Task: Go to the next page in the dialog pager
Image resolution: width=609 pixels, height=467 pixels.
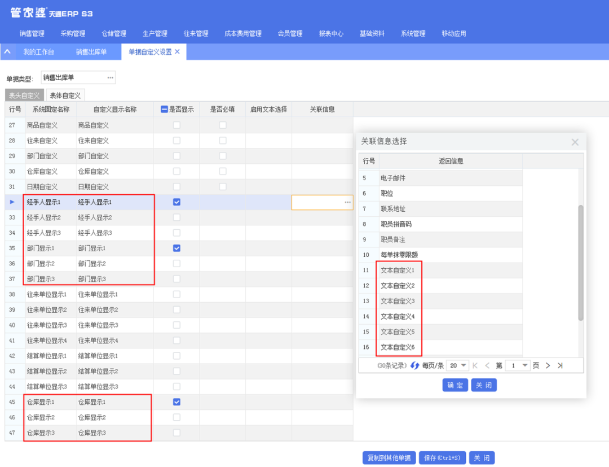Action: tap(548, 366)
